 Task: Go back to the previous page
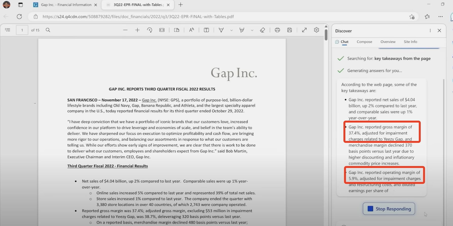6,16
